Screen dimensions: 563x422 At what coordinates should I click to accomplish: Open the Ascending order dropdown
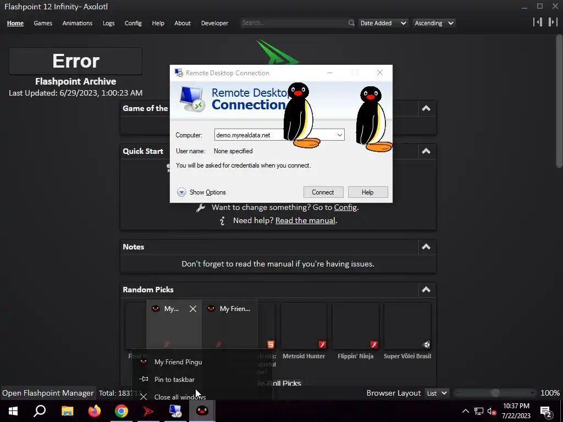434,23
